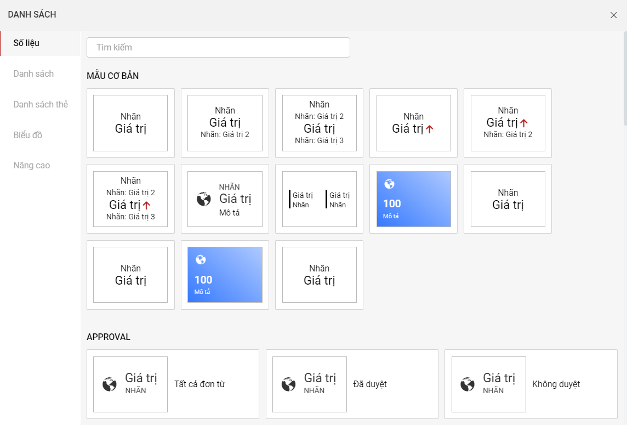
Task: Switch to the Danh sách tab
Action: point(33,73)
